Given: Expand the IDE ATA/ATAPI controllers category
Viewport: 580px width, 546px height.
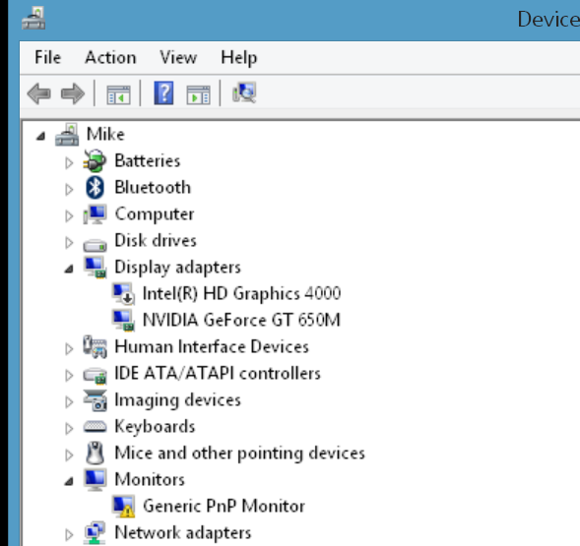Looking at the screenshot, I should (x=69, y=375).
